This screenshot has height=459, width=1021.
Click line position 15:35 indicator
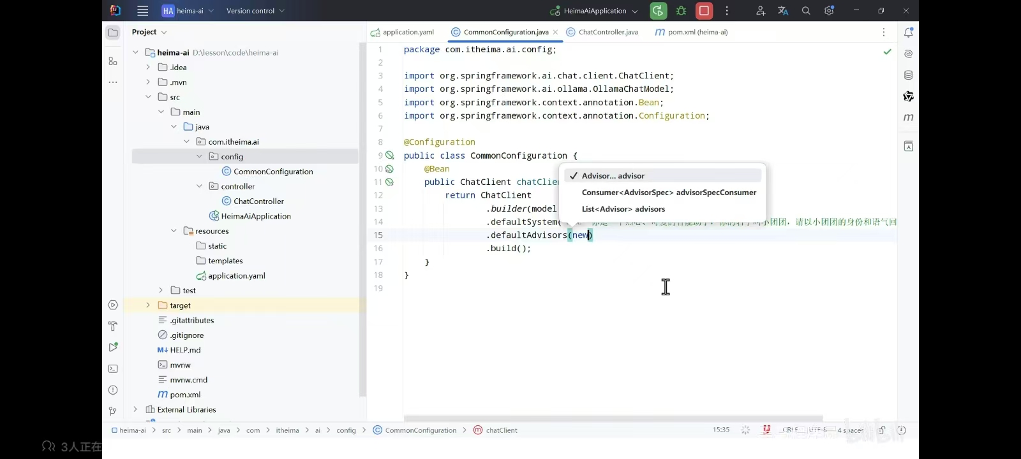click(x=721, y=430)
